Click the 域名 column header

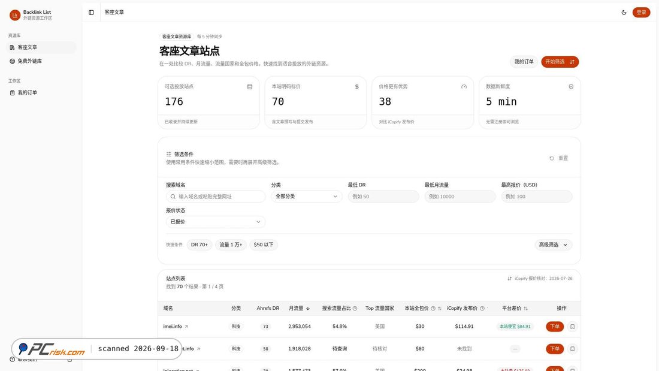(x=168, y=308)
